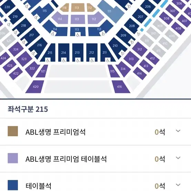Viewport: 191px width, 191px height.
Task: Click wheelchair icon below section 211
Action: coord(108,60)
